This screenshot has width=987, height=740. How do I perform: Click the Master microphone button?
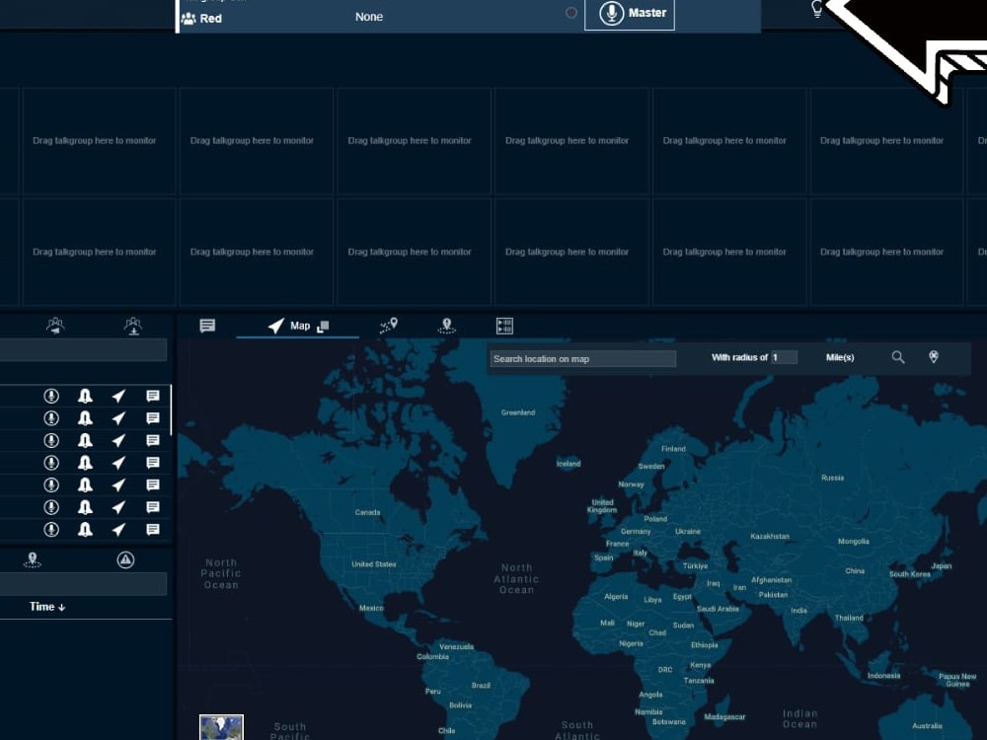click(630, 13)
